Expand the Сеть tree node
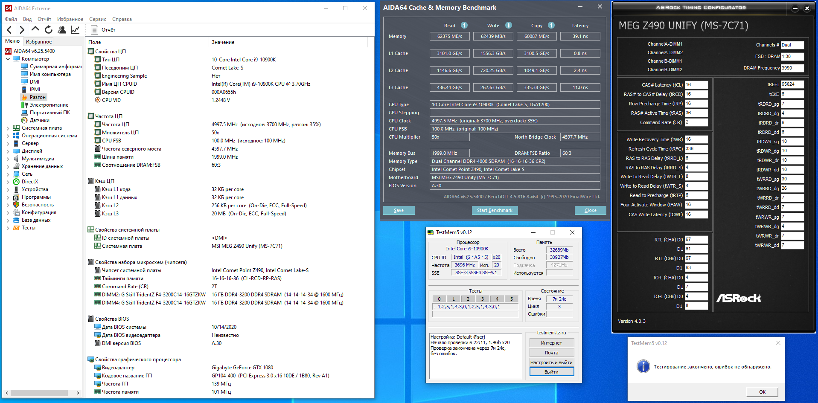This screenshot has width=818, height=403. point(8,174)
